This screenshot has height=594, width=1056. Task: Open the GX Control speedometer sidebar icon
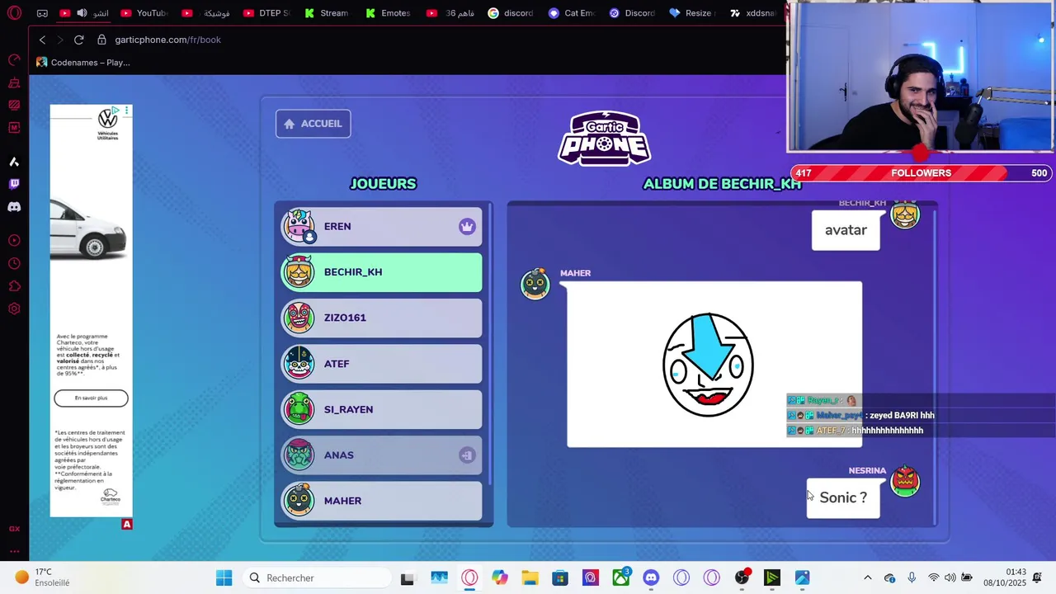(14, 60)
